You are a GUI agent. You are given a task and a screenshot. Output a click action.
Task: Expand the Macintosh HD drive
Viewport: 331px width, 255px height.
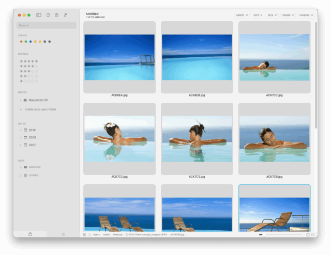pos(20,100)
